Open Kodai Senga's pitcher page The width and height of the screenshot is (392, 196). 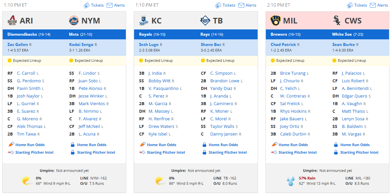81,44
